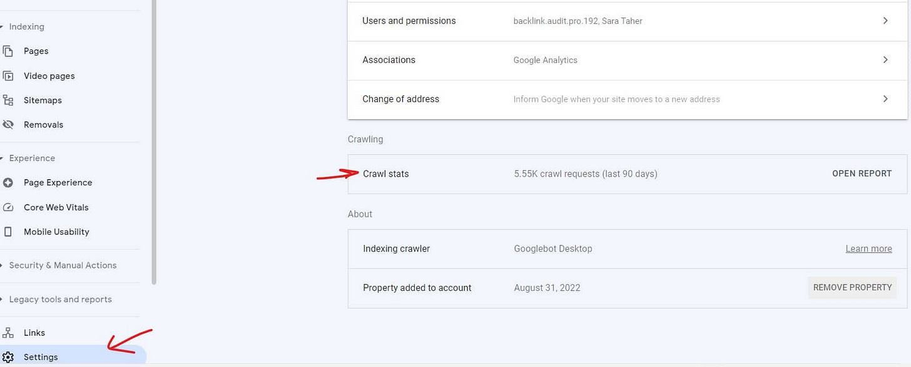This screenshot has height=367, width=911.
Task: Click the Sitemaps icon
Action: pos(7,100)
